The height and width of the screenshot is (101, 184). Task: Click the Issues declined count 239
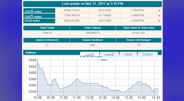pyautogui.click(x=92, y=45)
